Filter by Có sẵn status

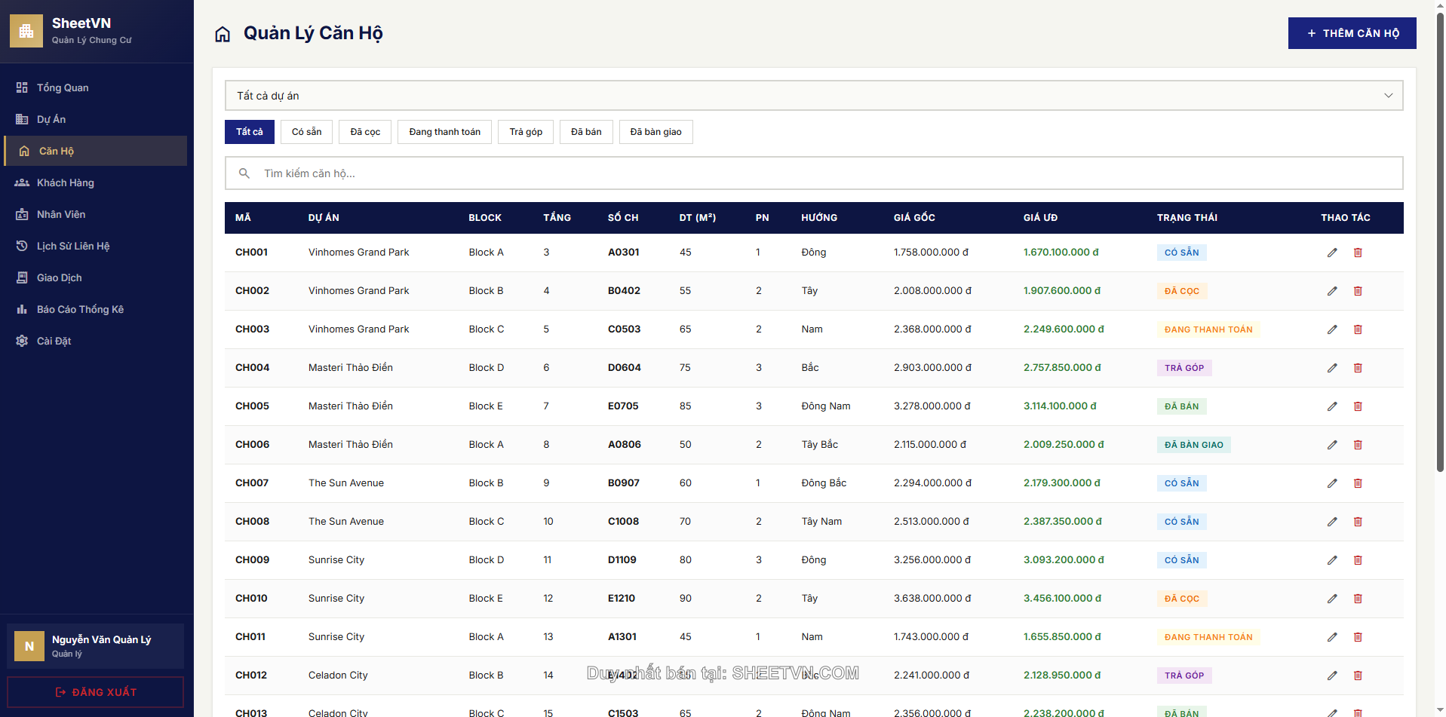pyautogui.click(x=306, y=132)
